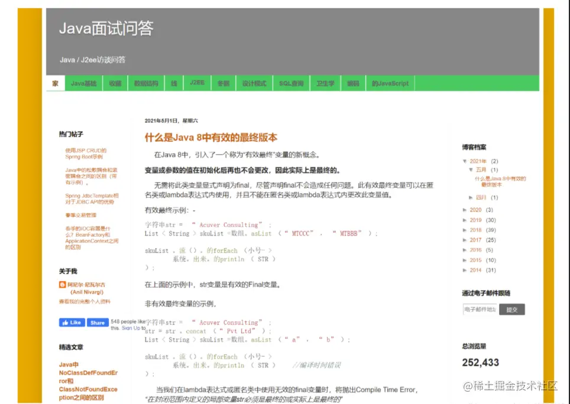
Task: Click the Java面试问答 blog title
Action: click(x=106, y=28)
